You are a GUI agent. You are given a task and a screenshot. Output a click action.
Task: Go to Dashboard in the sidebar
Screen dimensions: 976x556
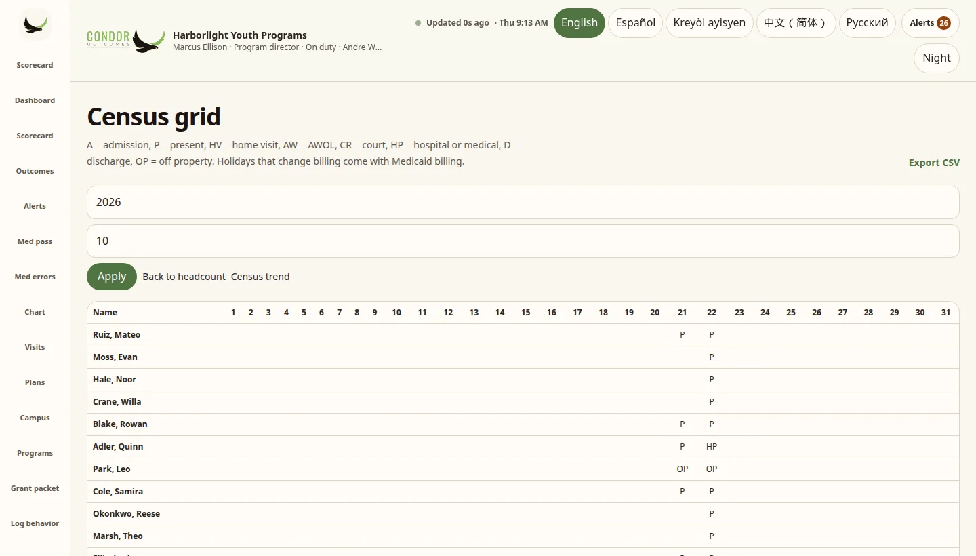35,100
